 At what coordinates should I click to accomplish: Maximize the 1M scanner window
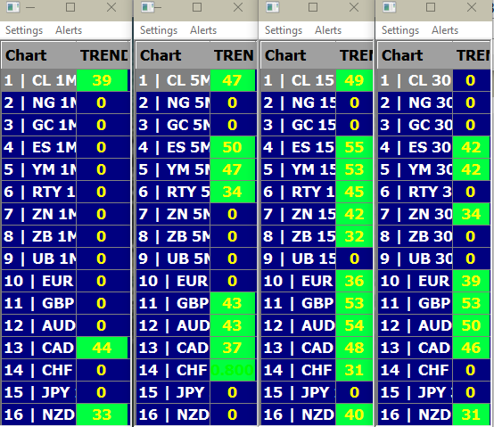click(x=70, y=7)
